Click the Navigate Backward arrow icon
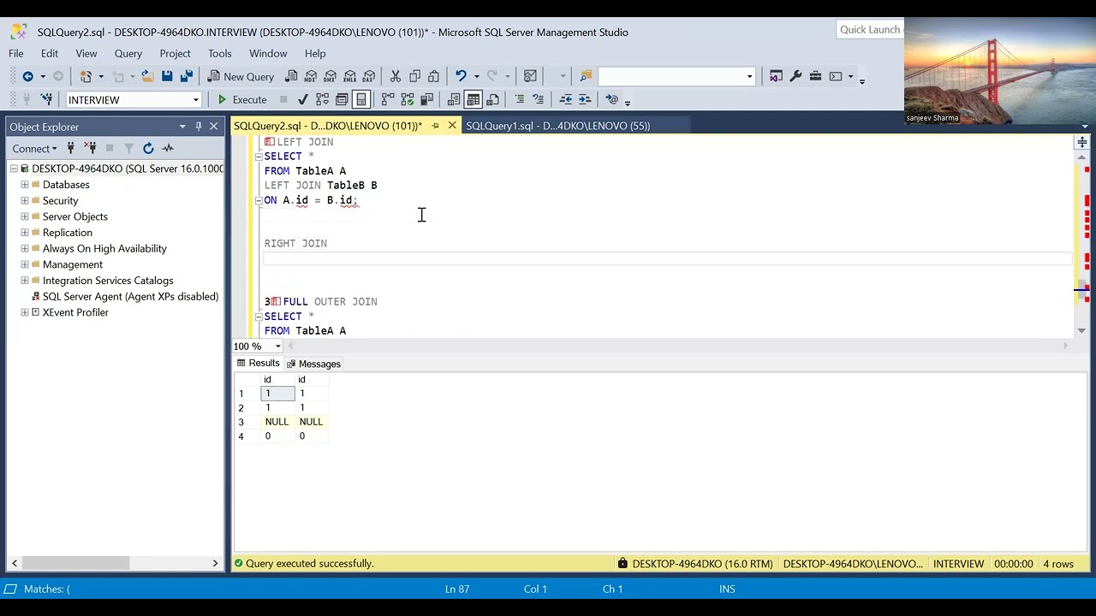This screenshot has width=1096, height=616. tap(28, 76)
